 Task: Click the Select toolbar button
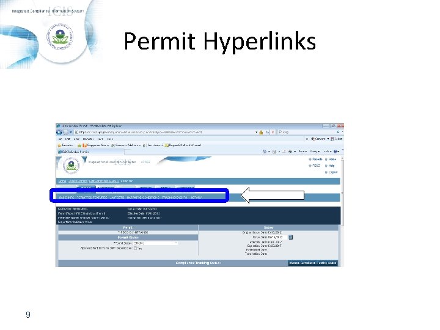click(x=337, y=139)
